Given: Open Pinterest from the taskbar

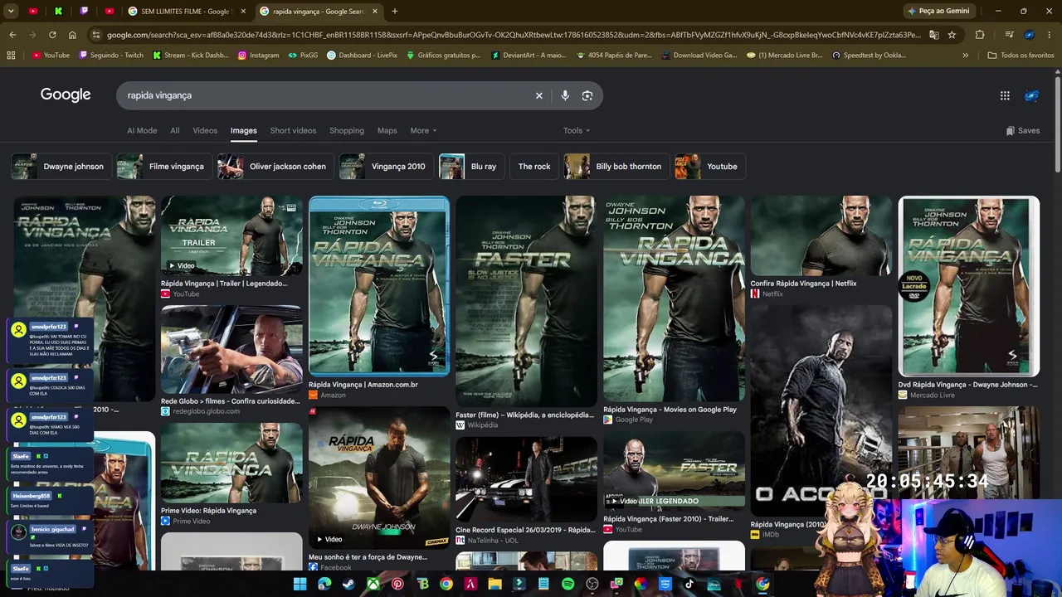Looking at the screenshot, I should pyautogui.click(x=397, y=584).
